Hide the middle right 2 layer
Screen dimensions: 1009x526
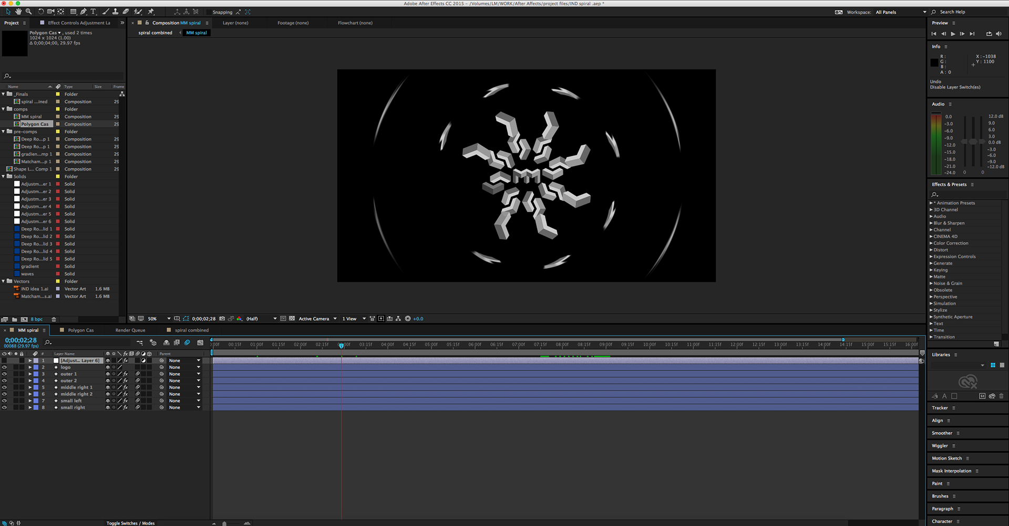pyautogui.click(x=4, y=394)
